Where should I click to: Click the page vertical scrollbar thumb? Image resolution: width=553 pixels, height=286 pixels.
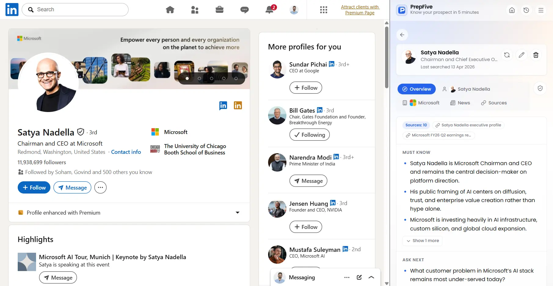pyautogui.click(x=387, y=57)
